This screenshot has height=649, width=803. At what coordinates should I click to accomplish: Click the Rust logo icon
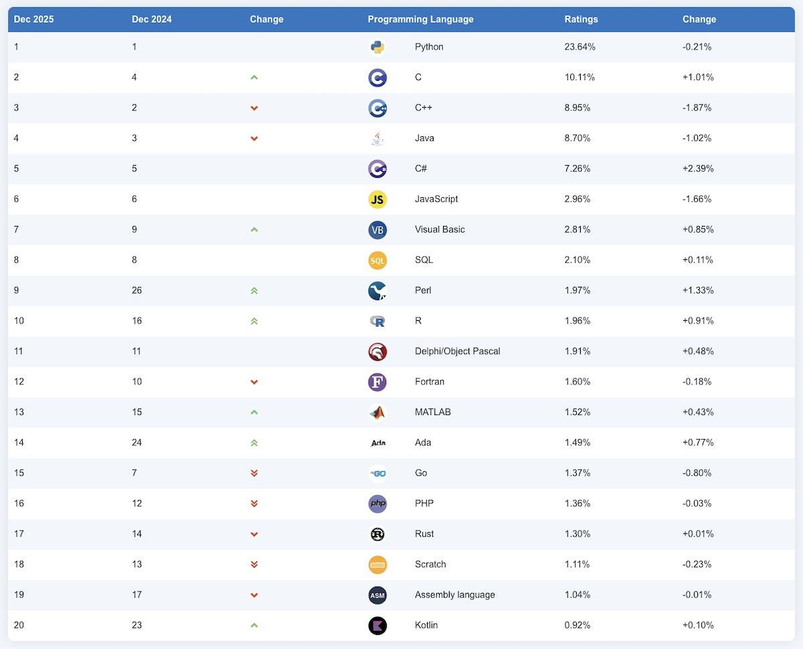[377, 534]
